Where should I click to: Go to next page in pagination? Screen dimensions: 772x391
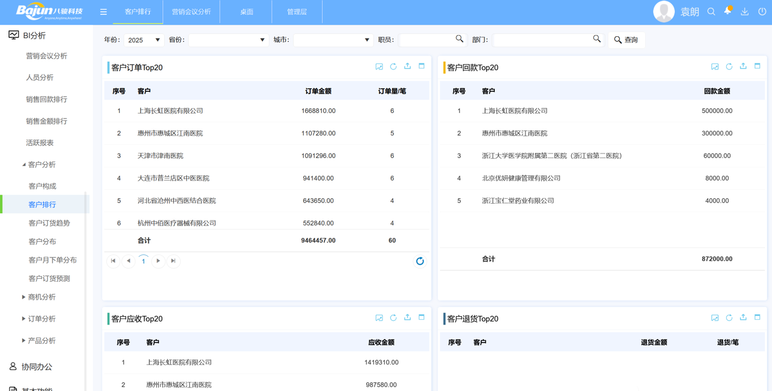[158, 261]
